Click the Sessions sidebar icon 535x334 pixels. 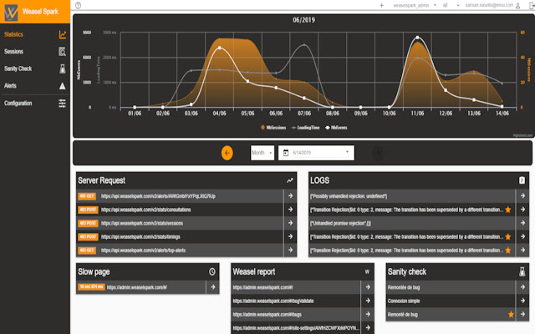pos(63,52)
